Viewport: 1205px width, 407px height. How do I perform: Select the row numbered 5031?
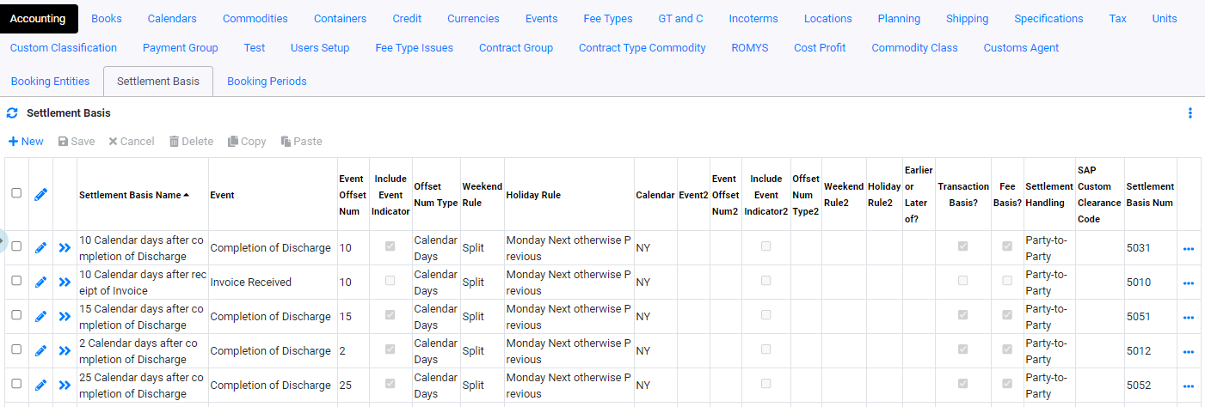coord(16,246)
